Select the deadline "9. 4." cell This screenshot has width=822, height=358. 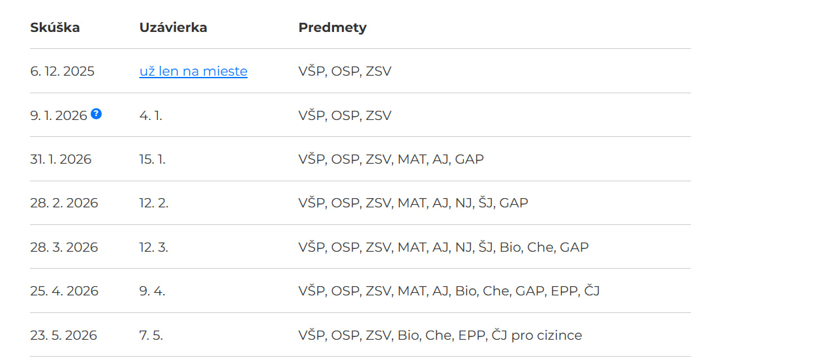coord(152,291)
